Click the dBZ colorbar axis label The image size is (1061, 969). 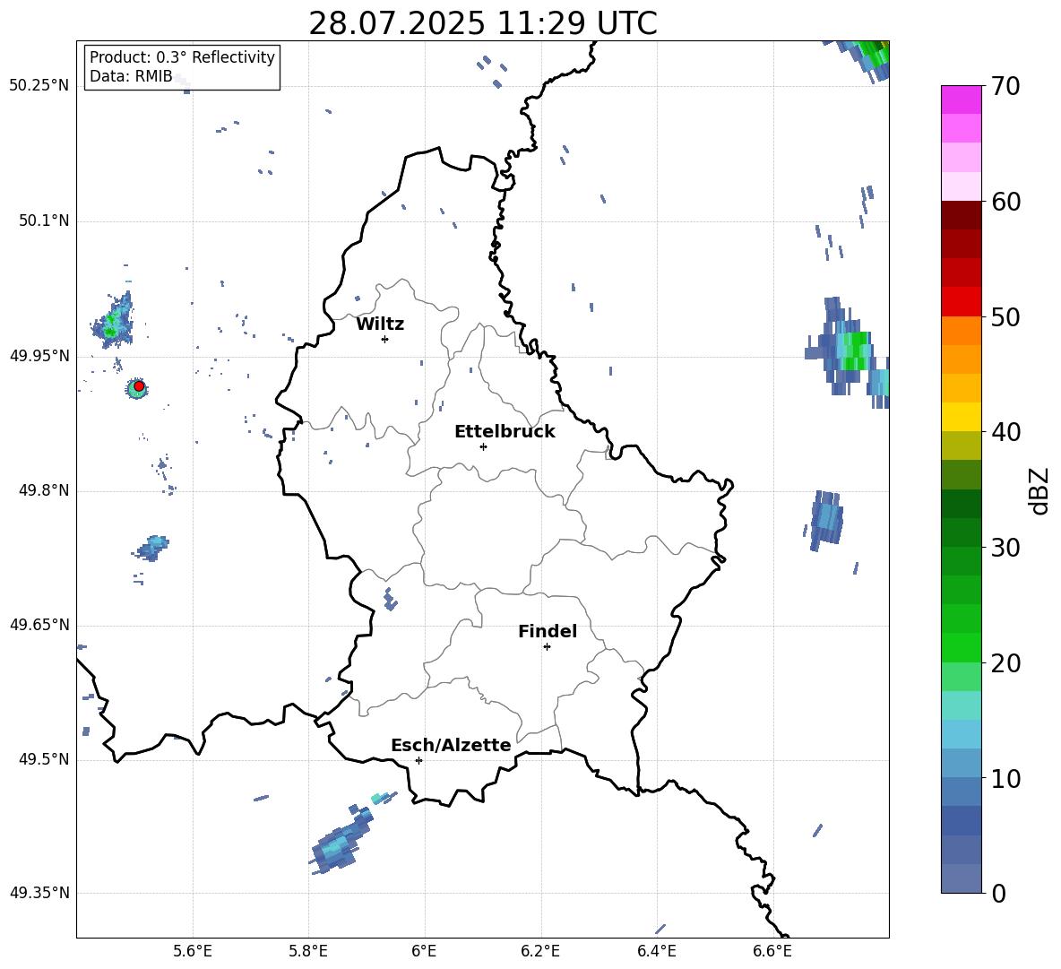click(1039, 490)
